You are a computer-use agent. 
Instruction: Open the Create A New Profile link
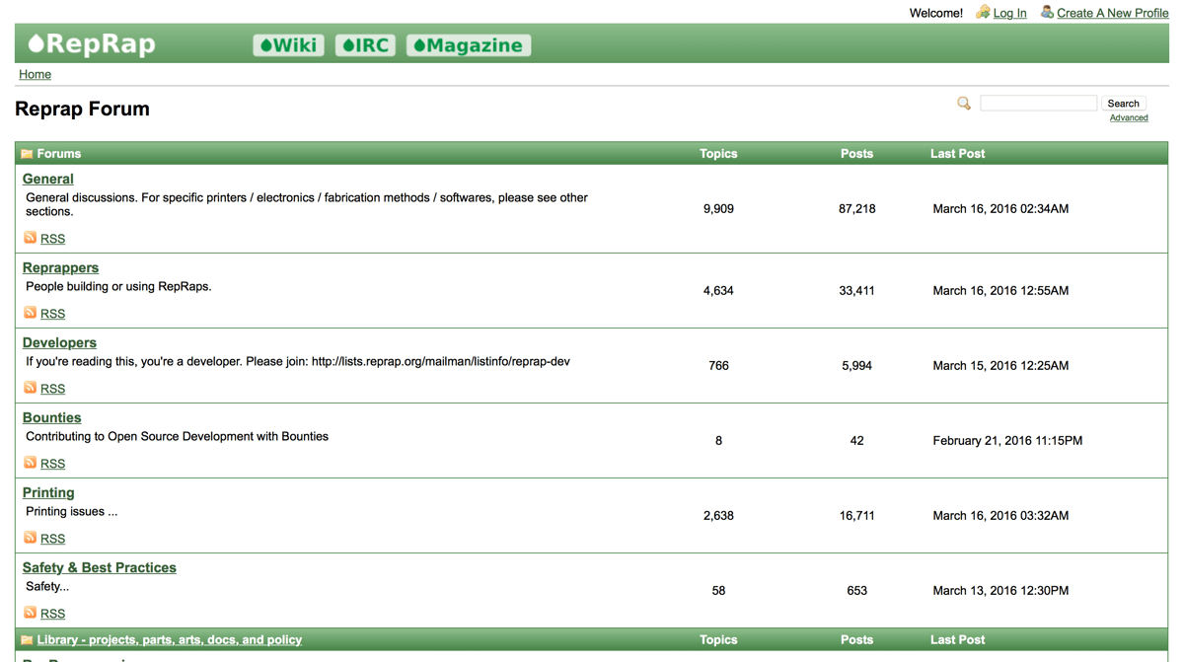pos(1113,13)
